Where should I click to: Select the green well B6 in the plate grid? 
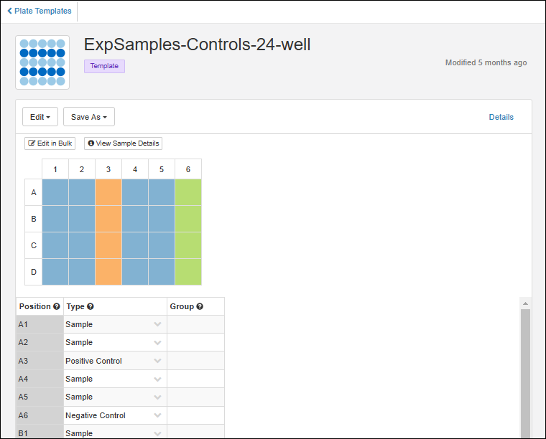pyautogui.click(x=188, y=219)
